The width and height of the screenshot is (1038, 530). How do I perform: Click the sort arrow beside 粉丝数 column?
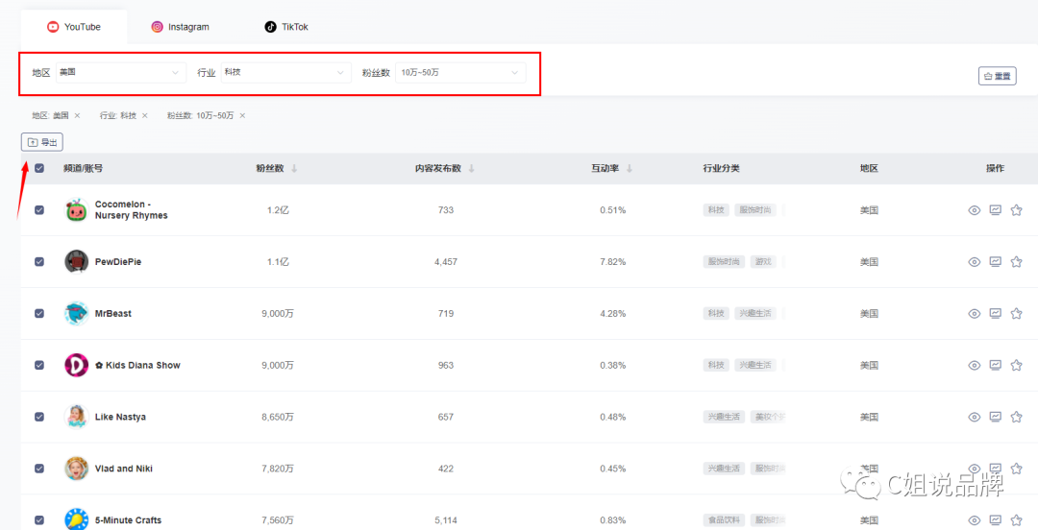pyautogui.click(x=294, y=169)
